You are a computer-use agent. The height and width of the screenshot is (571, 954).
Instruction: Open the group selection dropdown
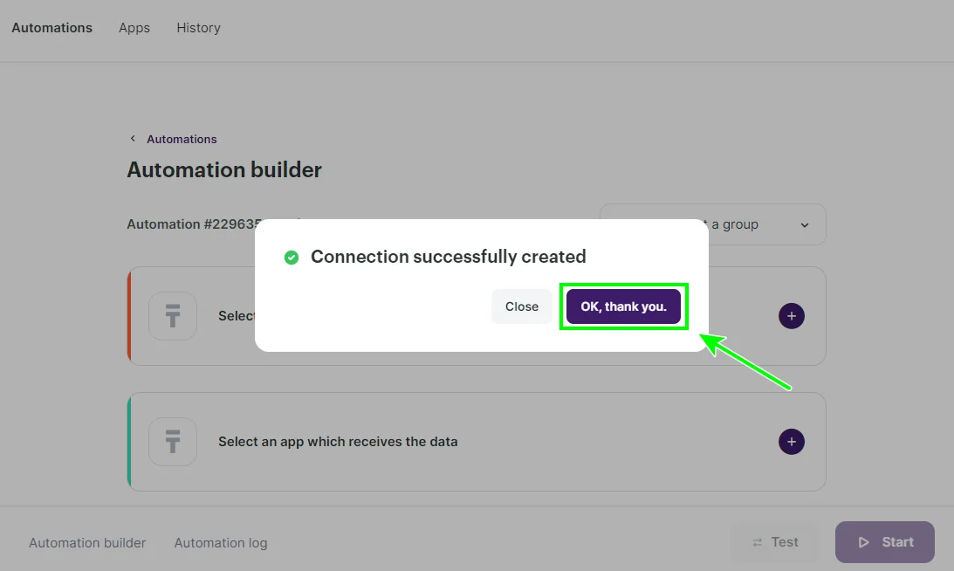click(711, 224)
